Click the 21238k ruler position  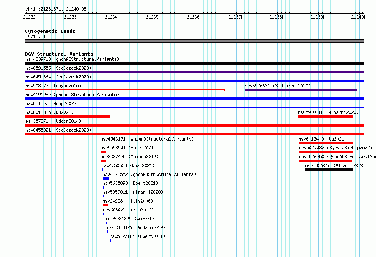277,17
